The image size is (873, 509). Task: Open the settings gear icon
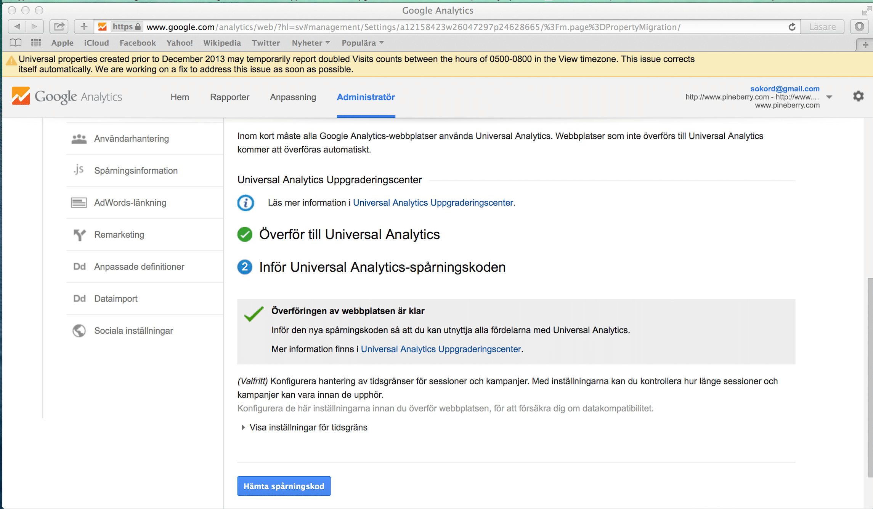coord(858,96)
